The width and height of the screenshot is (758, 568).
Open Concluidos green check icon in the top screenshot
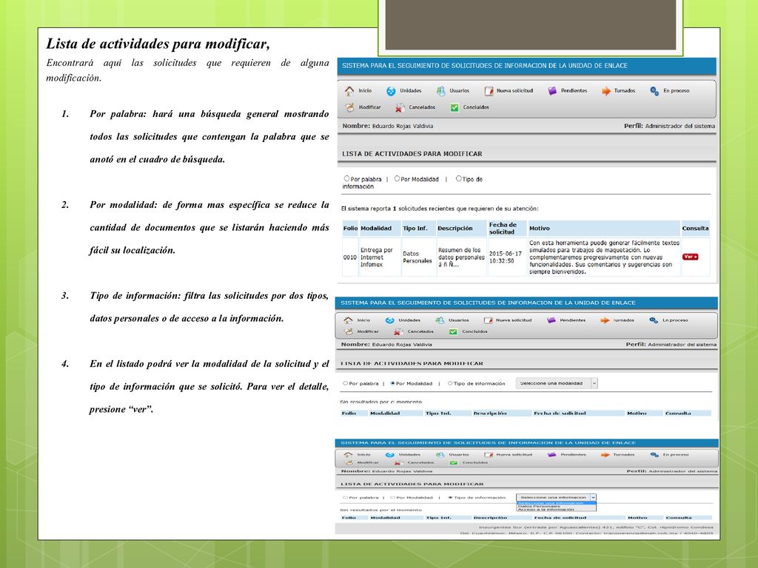click(455, 108)
